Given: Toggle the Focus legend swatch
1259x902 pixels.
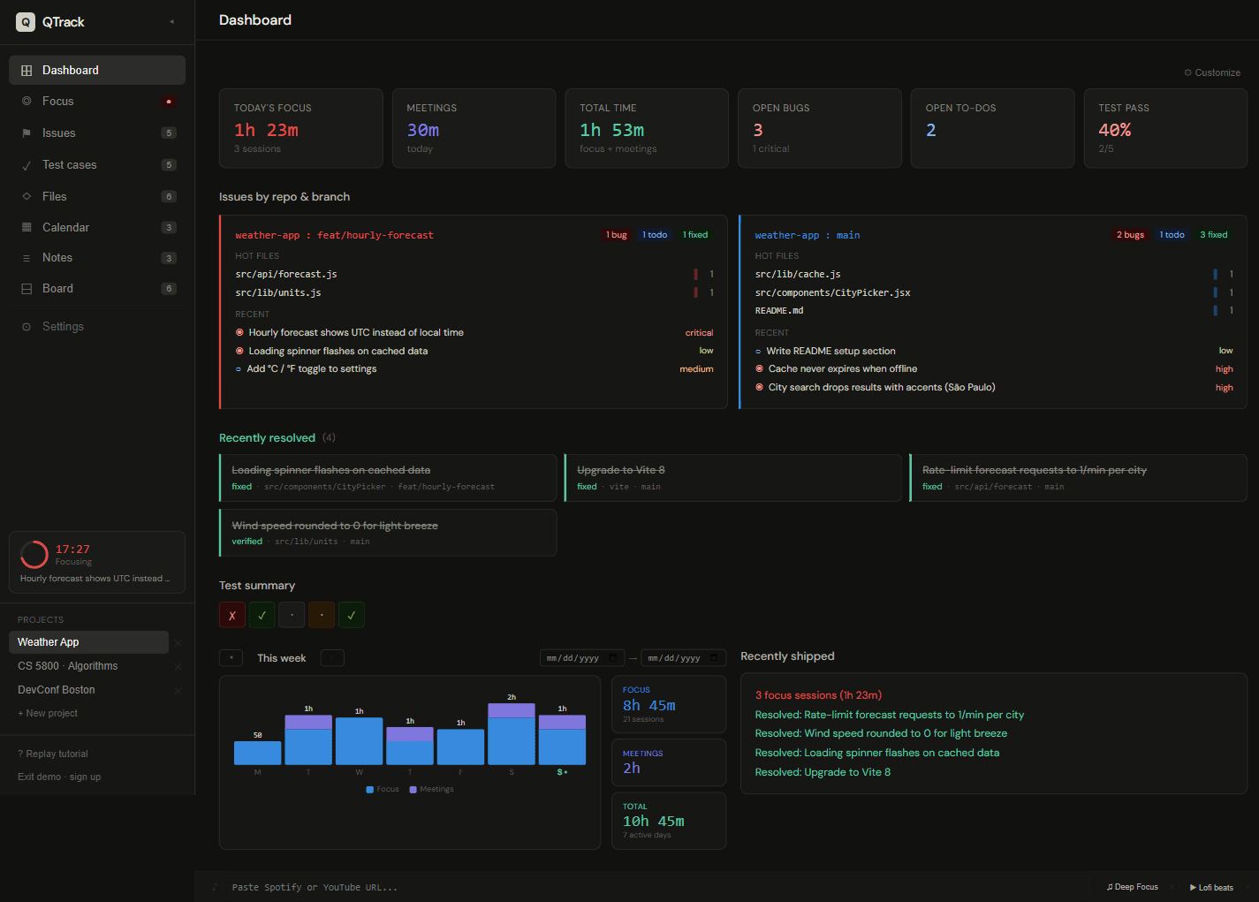Looking at the screenshot, I should pos(370,790).
